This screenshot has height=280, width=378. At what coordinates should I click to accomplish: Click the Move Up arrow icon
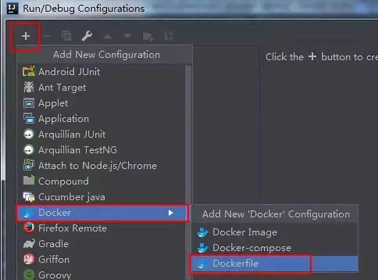click(107, 36)
